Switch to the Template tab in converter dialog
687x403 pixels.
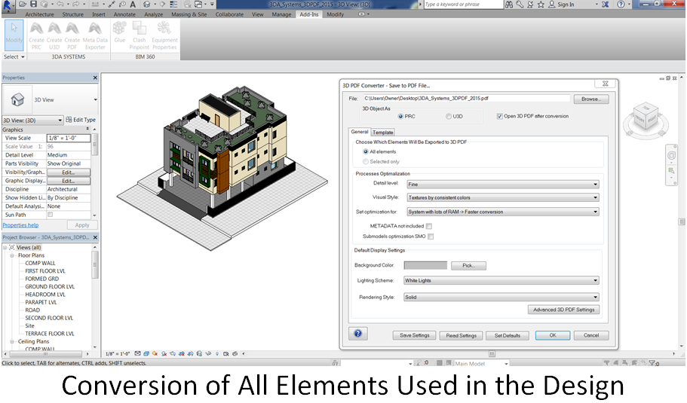tap(383, 132)
